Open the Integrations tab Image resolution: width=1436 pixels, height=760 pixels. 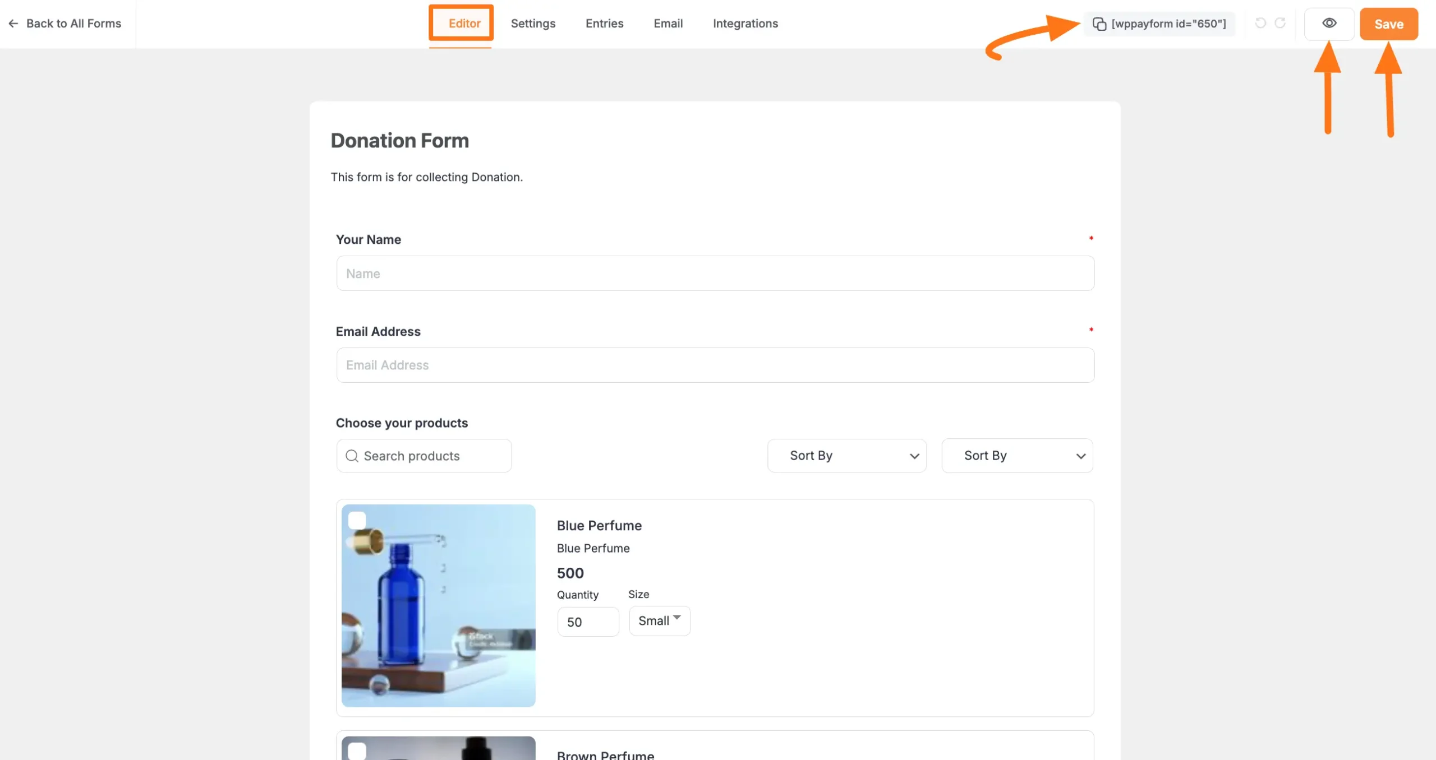(x=745, y=24)
